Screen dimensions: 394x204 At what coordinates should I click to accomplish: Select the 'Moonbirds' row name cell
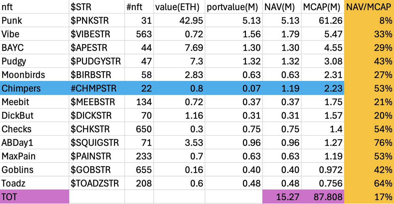coord(34,75)
